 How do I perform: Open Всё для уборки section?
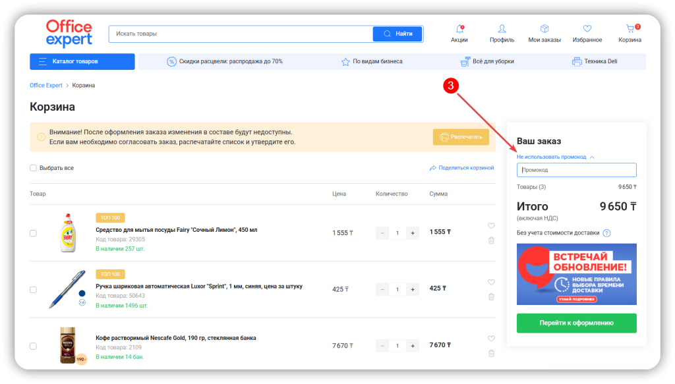click(x=487, y=61)
